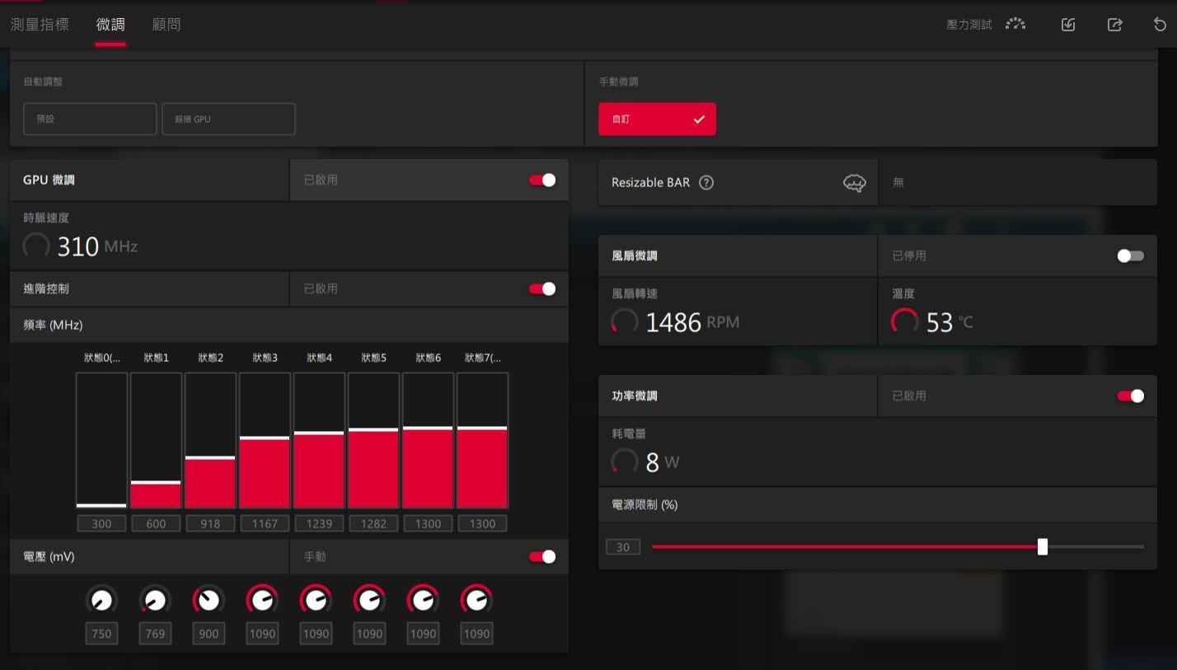
Task: Click the power limit 30 value field
Action: click(623, 547)
